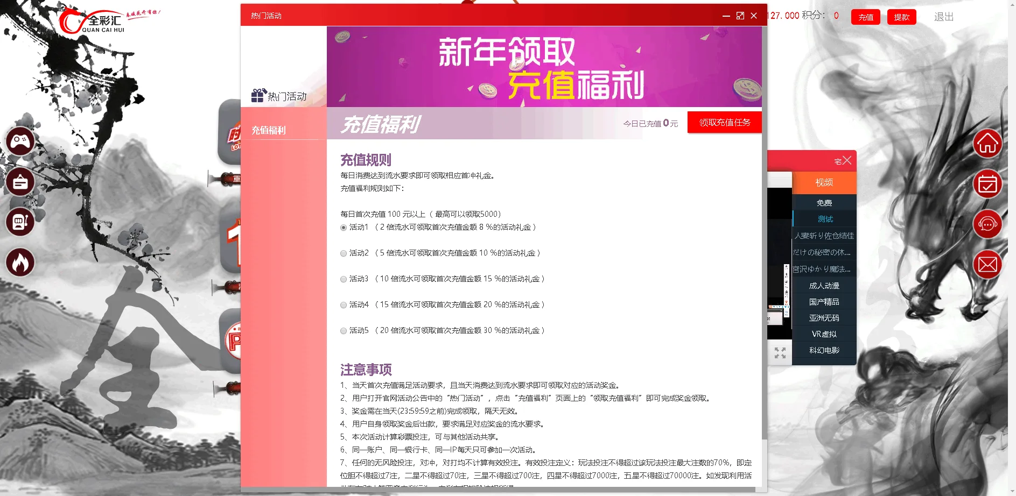Open the slot machine sidebar icon
The height and width of the screenshot is (496, 1016).
[20, 222]
